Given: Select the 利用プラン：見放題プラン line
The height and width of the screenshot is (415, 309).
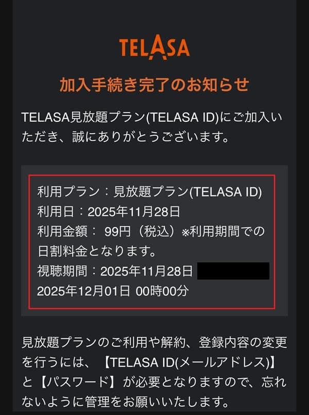Looking at the screenshot, I should (150, 192).
